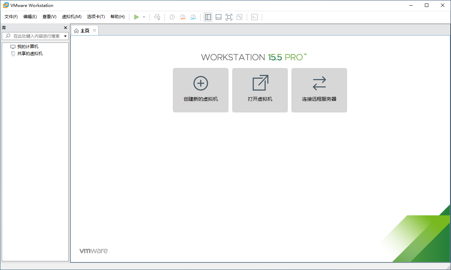
Task: Take a snapshot of the virtual machine
Action: tap(171, 17)
